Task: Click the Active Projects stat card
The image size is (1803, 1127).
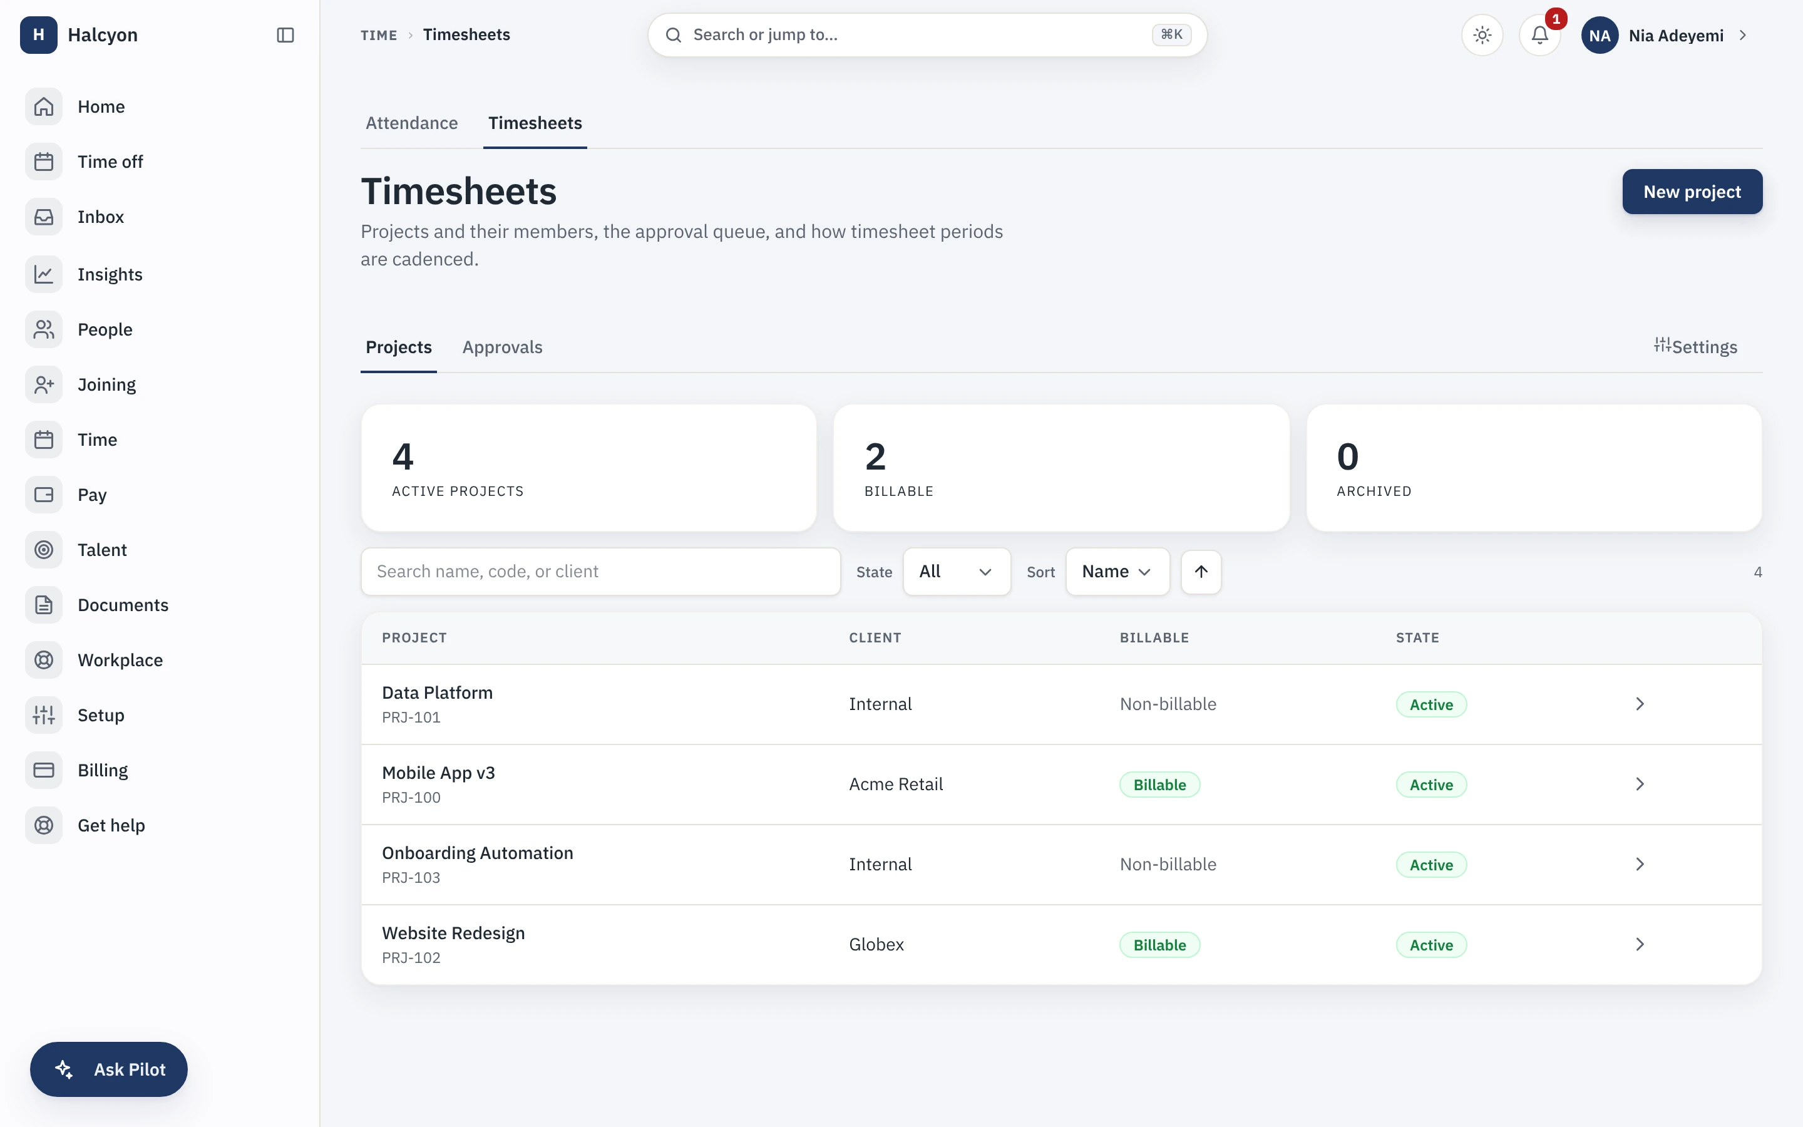Action: [588, 468]
